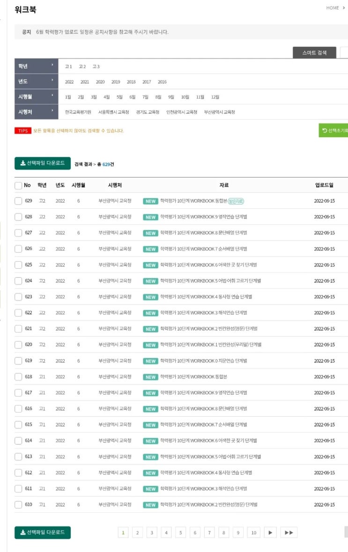348x552 pixels.
Task: Select grade 고3 filter
Action: [96, 66]
